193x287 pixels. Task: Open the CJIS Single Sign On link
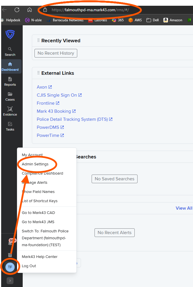(59, 95)
